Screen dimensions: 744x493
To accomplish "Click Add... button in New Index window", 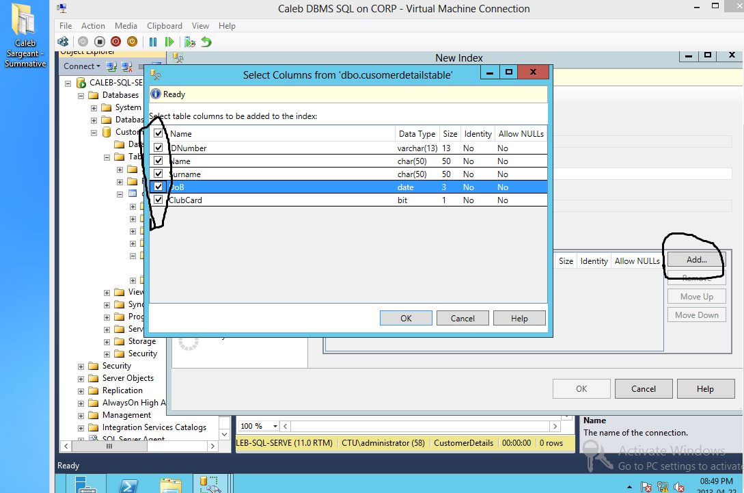I will click(697, 260).
